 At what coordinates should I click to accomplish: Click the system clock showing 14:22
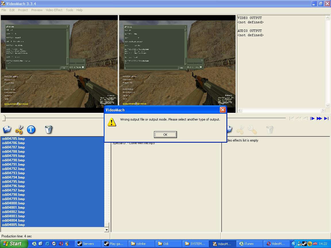point(323,244)
